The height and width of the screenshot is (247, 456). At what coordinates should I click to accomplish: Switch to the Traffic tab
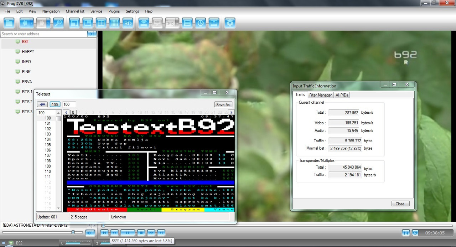point(300,94)
